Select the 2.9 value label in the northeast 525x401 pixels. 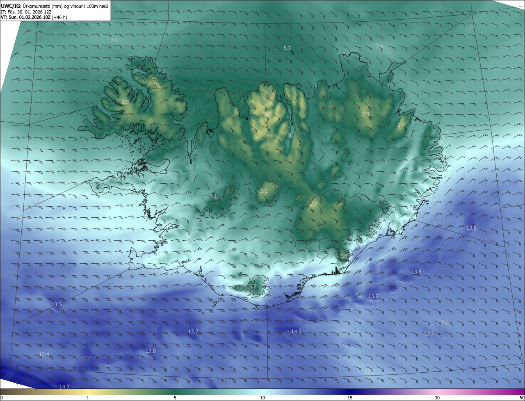(x=365, y=114)
